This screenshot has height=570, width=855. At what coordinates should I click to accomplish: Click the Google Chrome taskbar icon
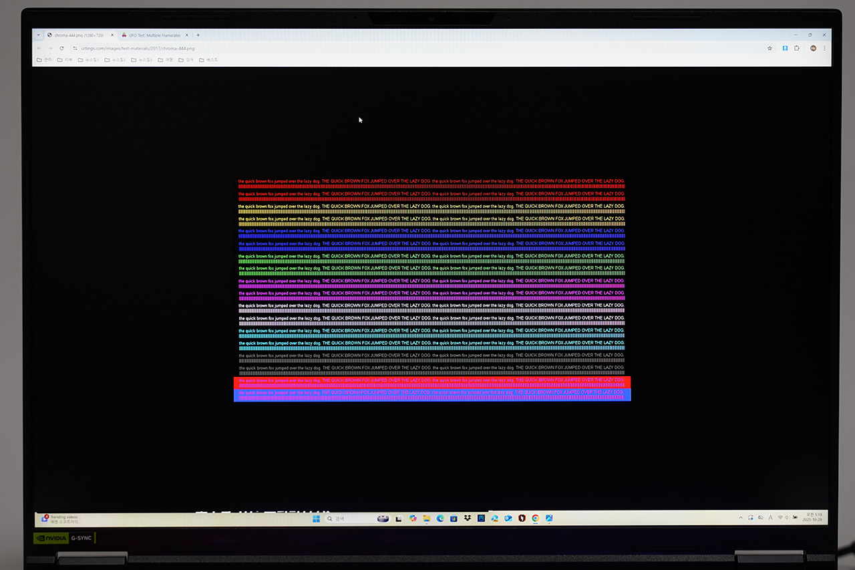point(536,519)
